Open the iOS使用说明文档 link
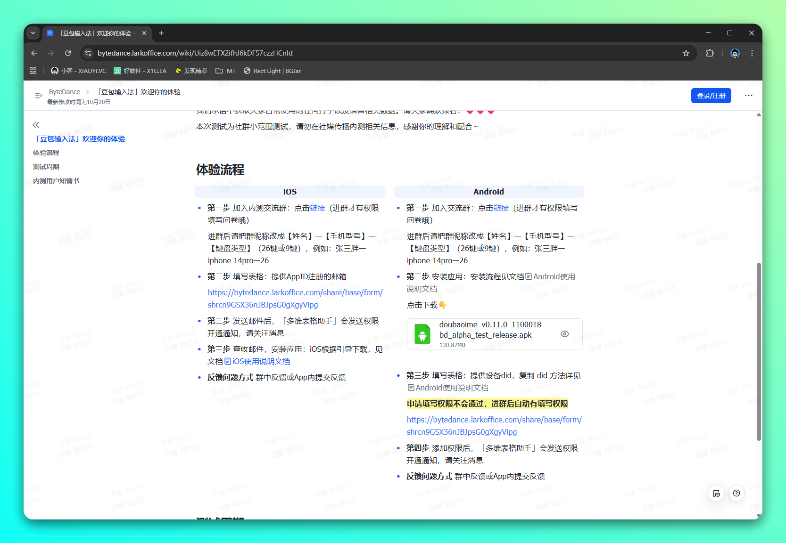786x543 pixels. [257, 362]
